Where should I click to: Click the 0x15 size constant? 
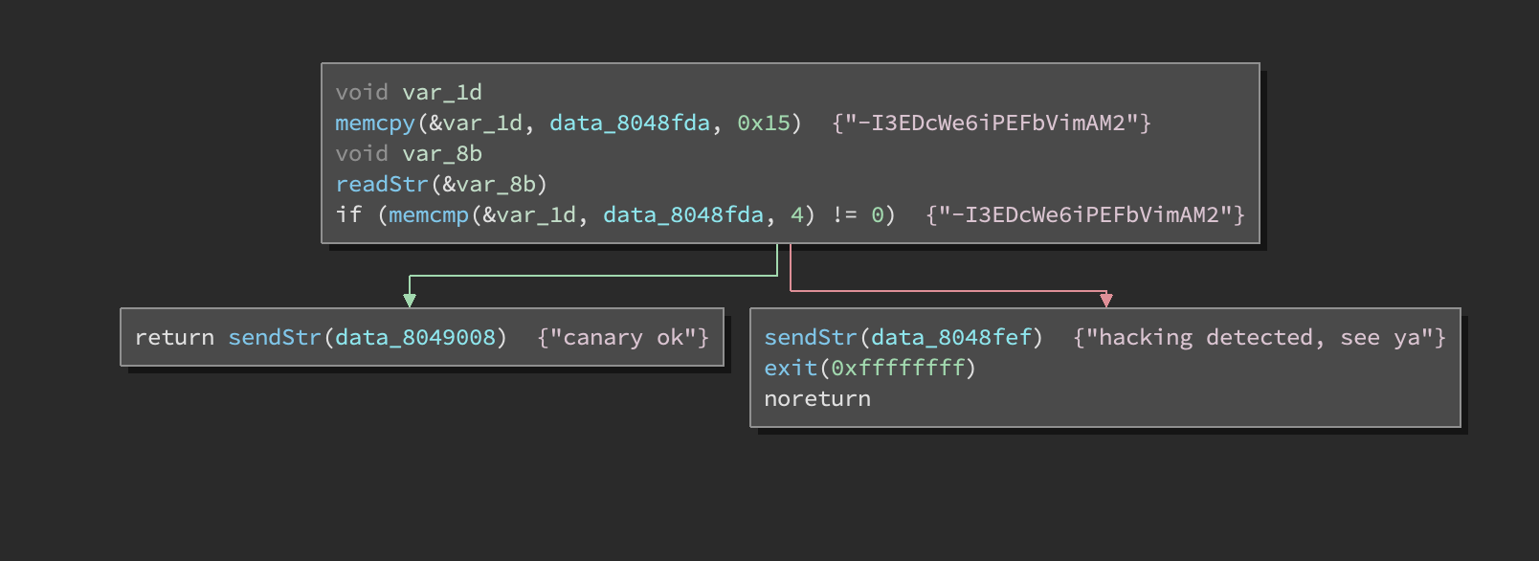763,123
